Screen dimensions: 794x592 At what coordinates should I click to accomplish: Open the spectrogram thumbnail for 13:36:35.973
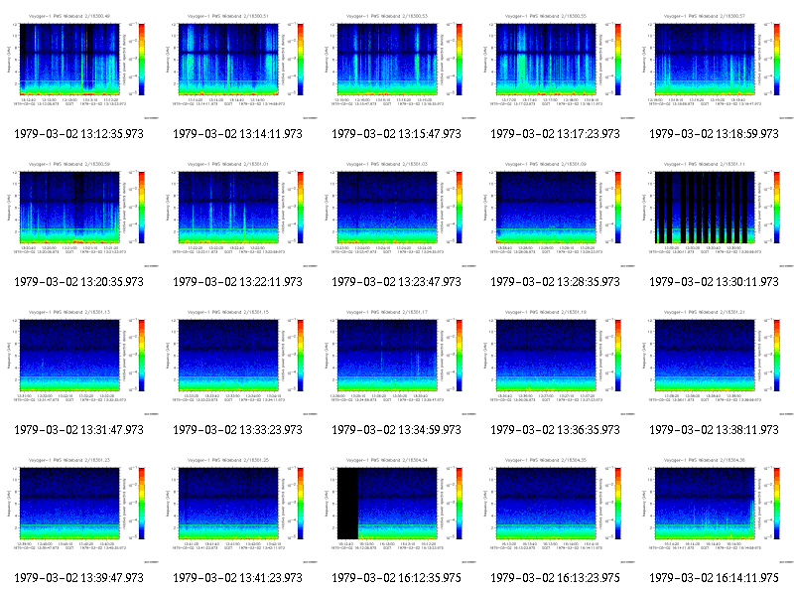click(556, 362)
